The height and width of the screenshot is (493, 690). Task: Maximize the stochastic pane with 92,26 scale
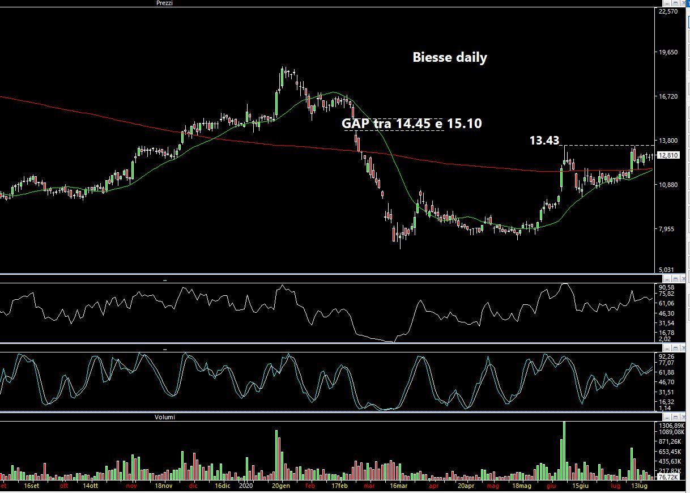(675, 347)
